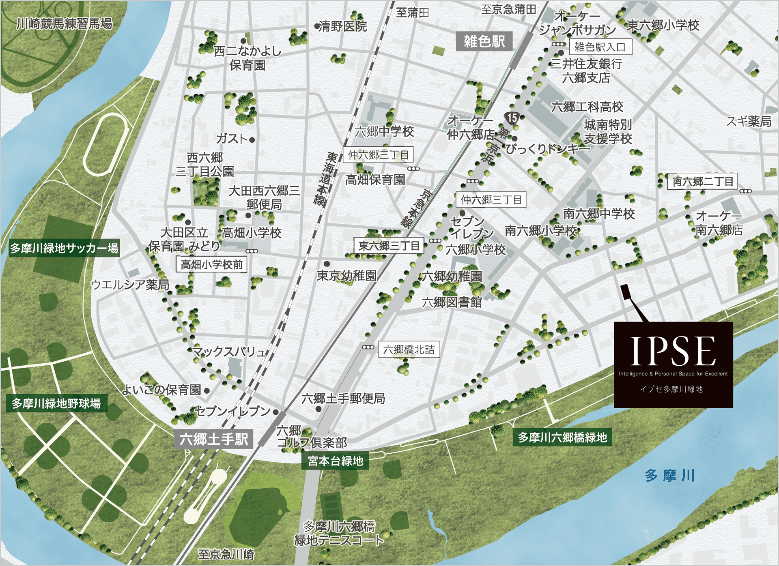This screenshot has height=566, width=779.
Task: Click the 高畑保育園 label
Action: pos(375,180)
